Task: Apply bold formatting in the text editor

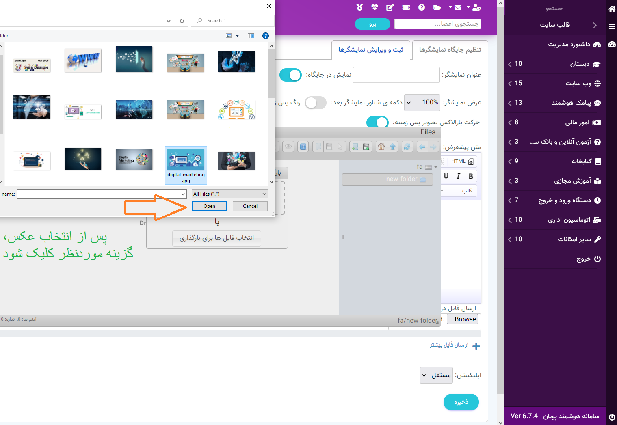Action: 471,176
